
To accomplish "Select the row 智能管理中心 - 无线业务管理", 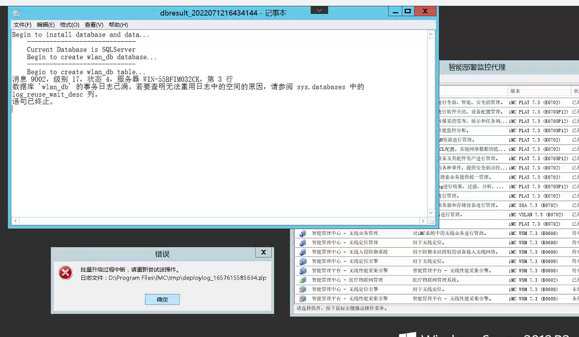I will pos(437,233).
